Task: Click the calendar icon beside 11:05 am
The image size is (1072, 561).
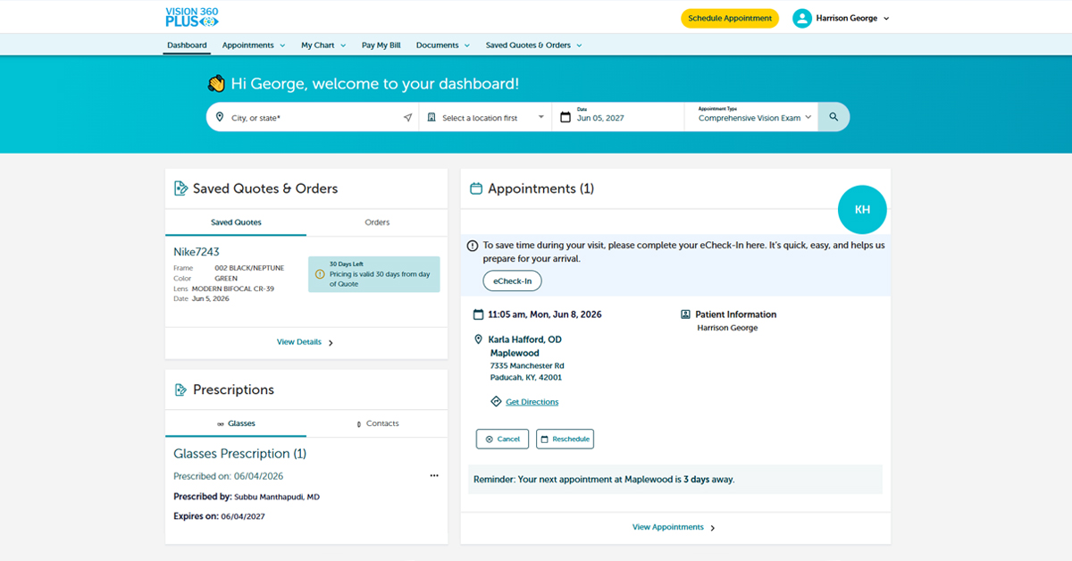Action: [x=478, y=314]
